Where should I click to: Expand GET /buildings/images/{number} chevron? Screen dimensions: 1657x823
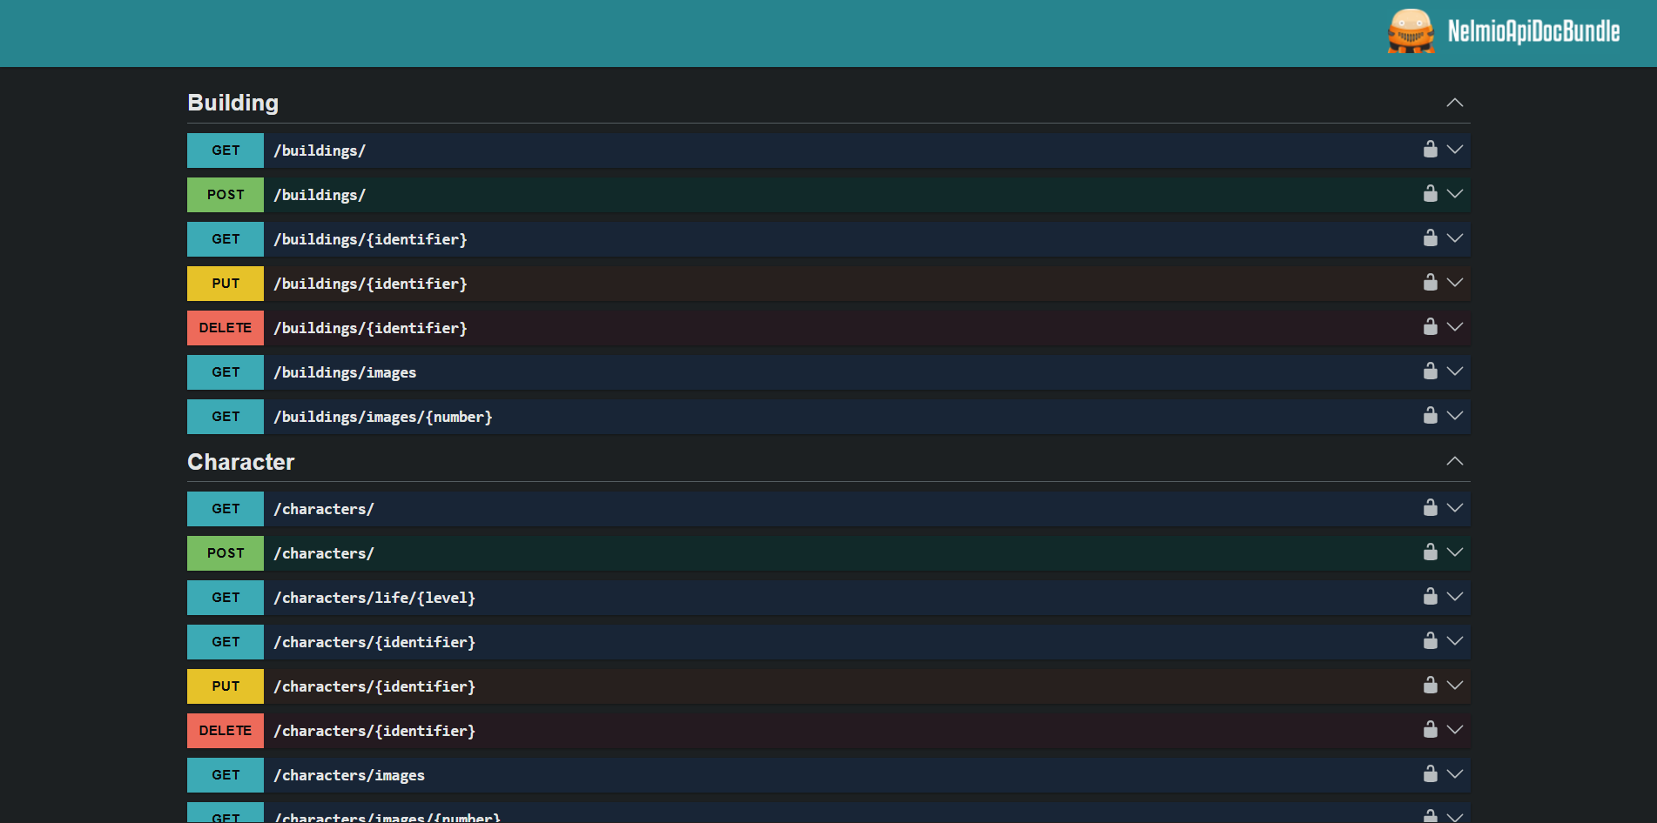click(x=1454, y=416)
